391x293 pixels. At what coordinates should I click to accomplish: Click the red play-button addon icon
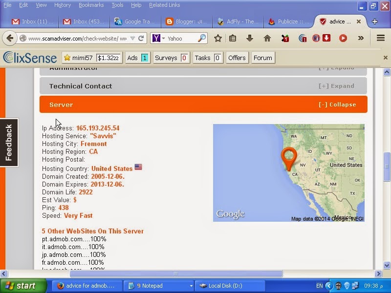point(343,38)
